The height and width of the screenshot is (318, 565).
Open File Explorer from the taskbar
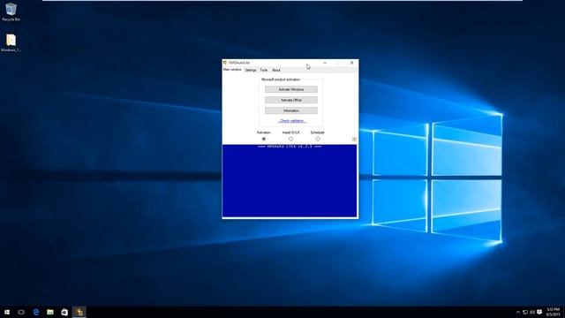50,312
